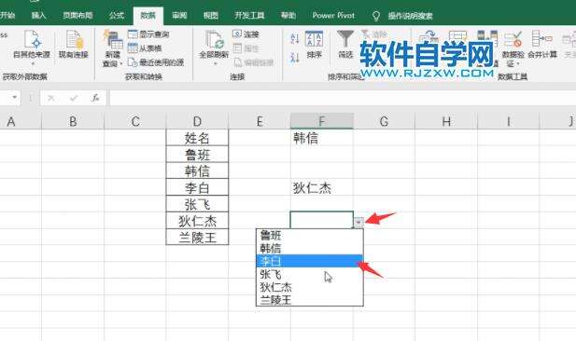
Task: Choose 张飞 from the dropdown list
Action: tap(309, 274)
